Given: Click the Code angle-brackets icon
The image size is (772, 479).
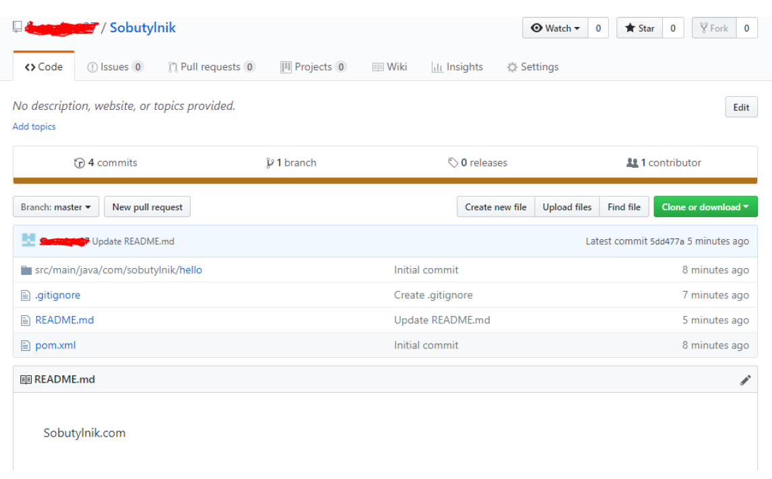Looking at the screenshot, I should point(30,67).
